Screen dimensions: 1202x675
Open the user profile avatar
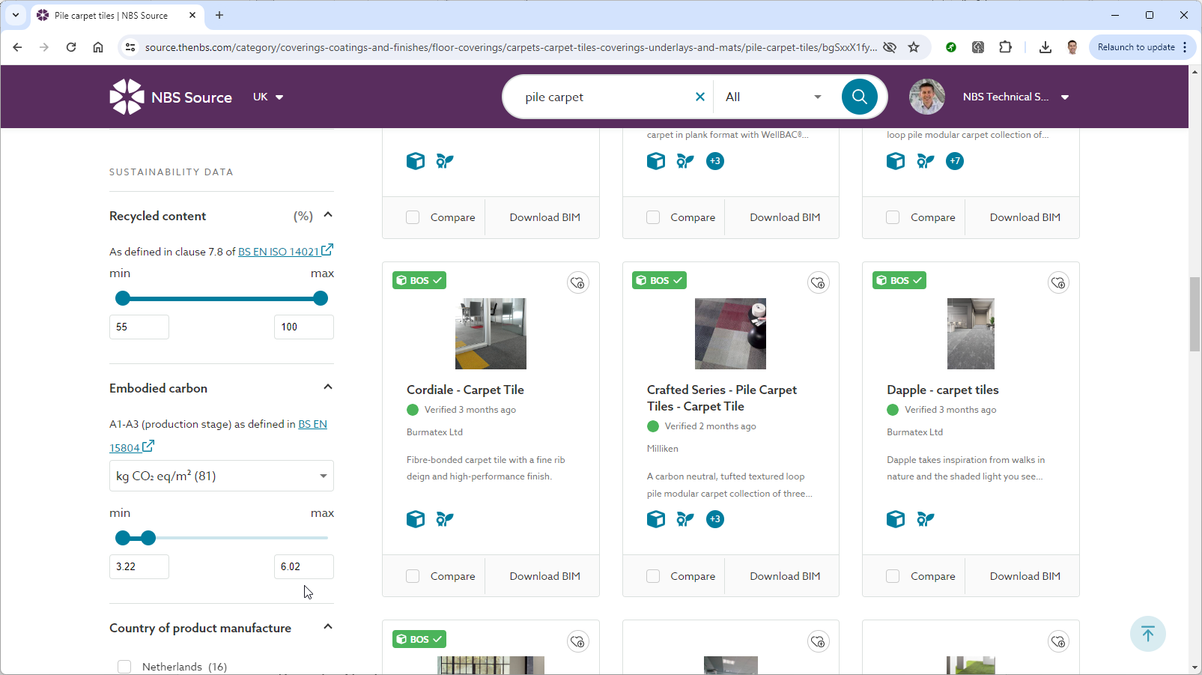click(x=926, y=97)
